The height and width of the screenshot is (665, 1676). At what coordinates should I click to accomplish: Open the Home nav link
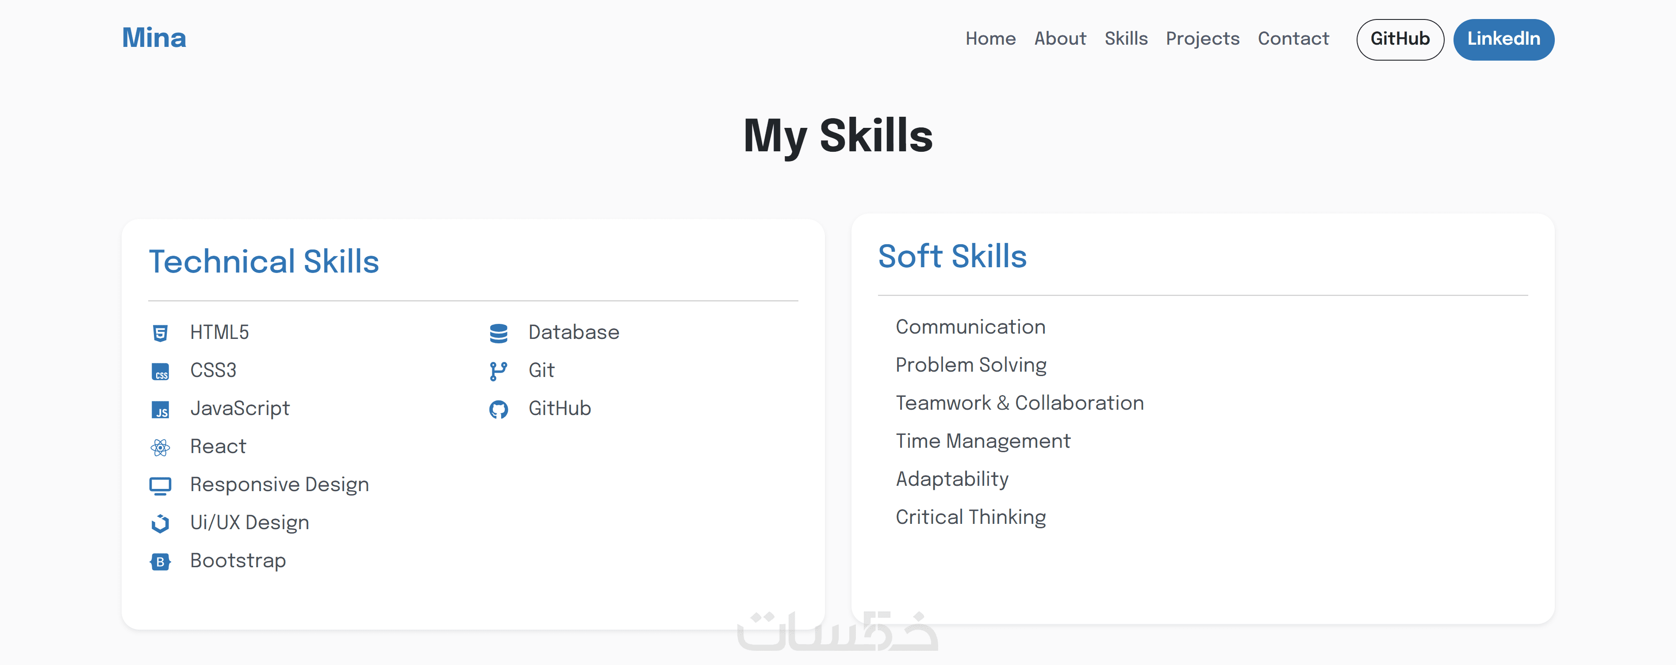[990, 39]
